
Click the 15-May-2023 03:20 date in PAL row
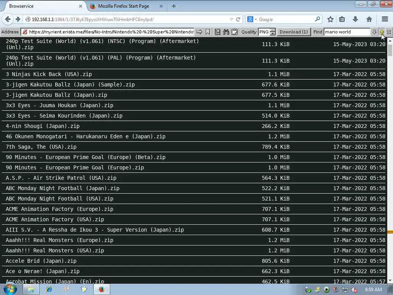pos(359,61)
